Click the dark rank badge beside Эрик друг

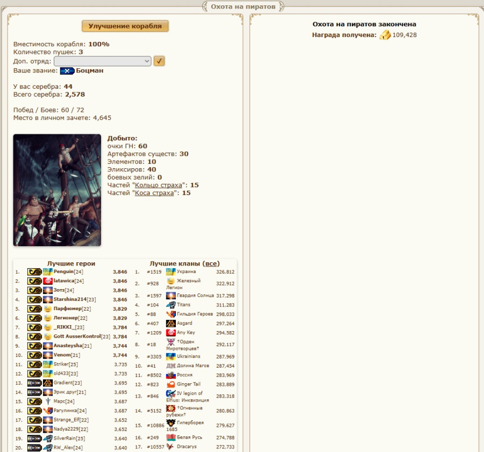[34, 392]
